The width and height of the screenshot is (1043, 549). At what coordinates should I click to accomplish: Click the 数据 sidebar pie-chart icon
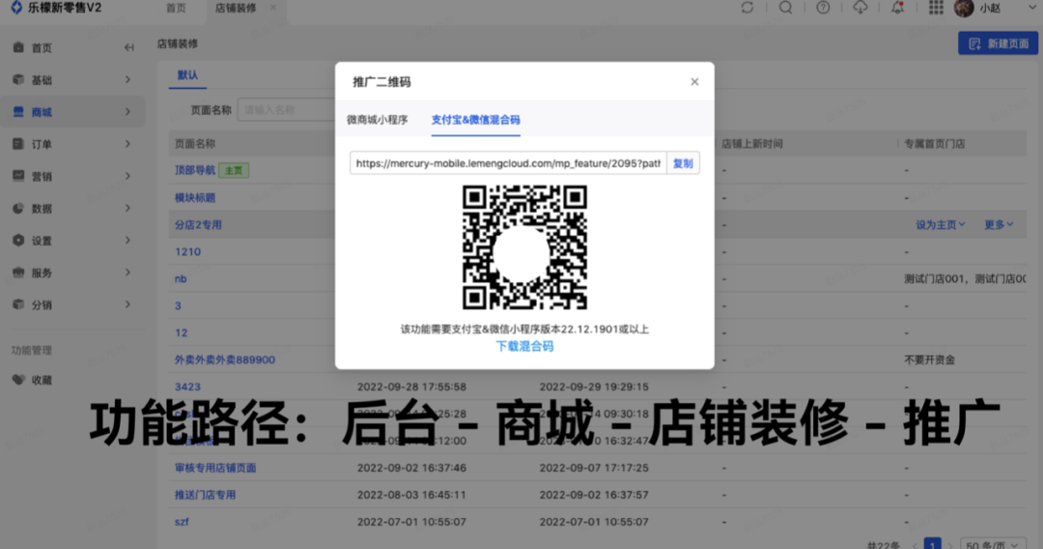click(18, 208)
